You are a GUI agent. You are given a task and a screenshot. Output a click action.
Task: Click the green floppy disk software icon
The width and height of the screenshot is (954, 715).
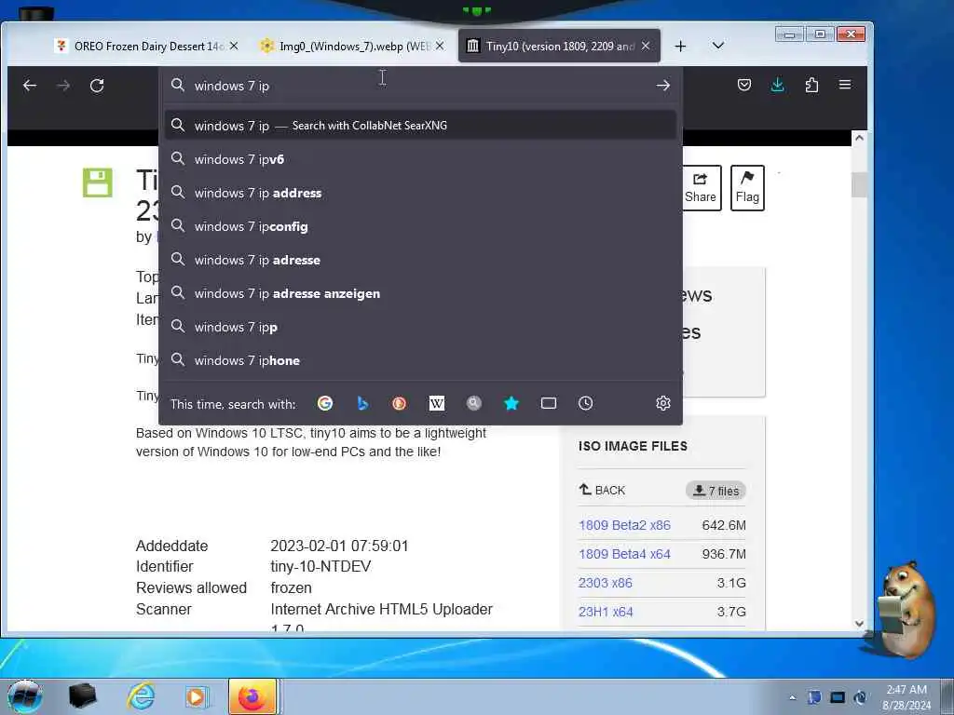pyautogui.click(x=98, y=182)
